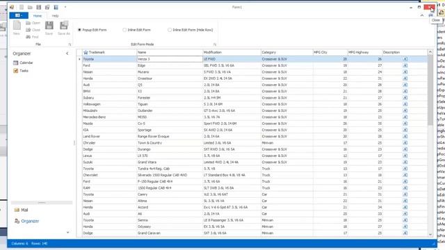The width and height of the screenshot is (445, 250).
Task: Sort by Category column header
Action: (x=286, y=53)
